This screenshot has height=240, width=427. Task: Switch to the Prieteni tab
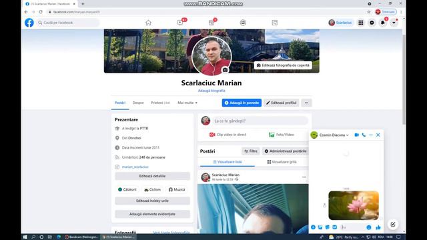pos(160,103)
